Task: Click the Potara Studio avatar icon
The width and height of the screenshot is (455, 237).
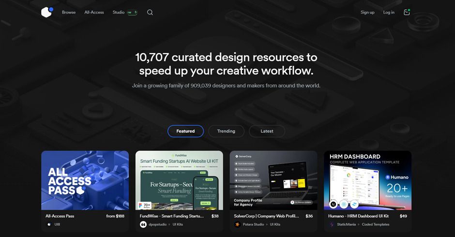Action: tap(238, 224)
